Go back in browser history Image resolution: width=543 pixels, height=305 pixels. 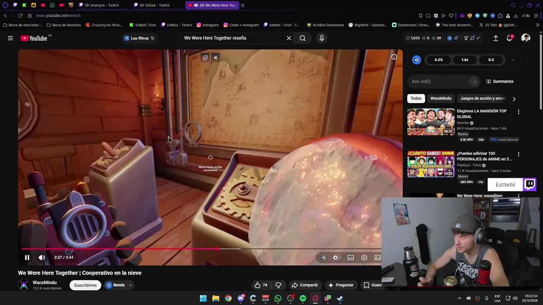click(x=5, y=16)
